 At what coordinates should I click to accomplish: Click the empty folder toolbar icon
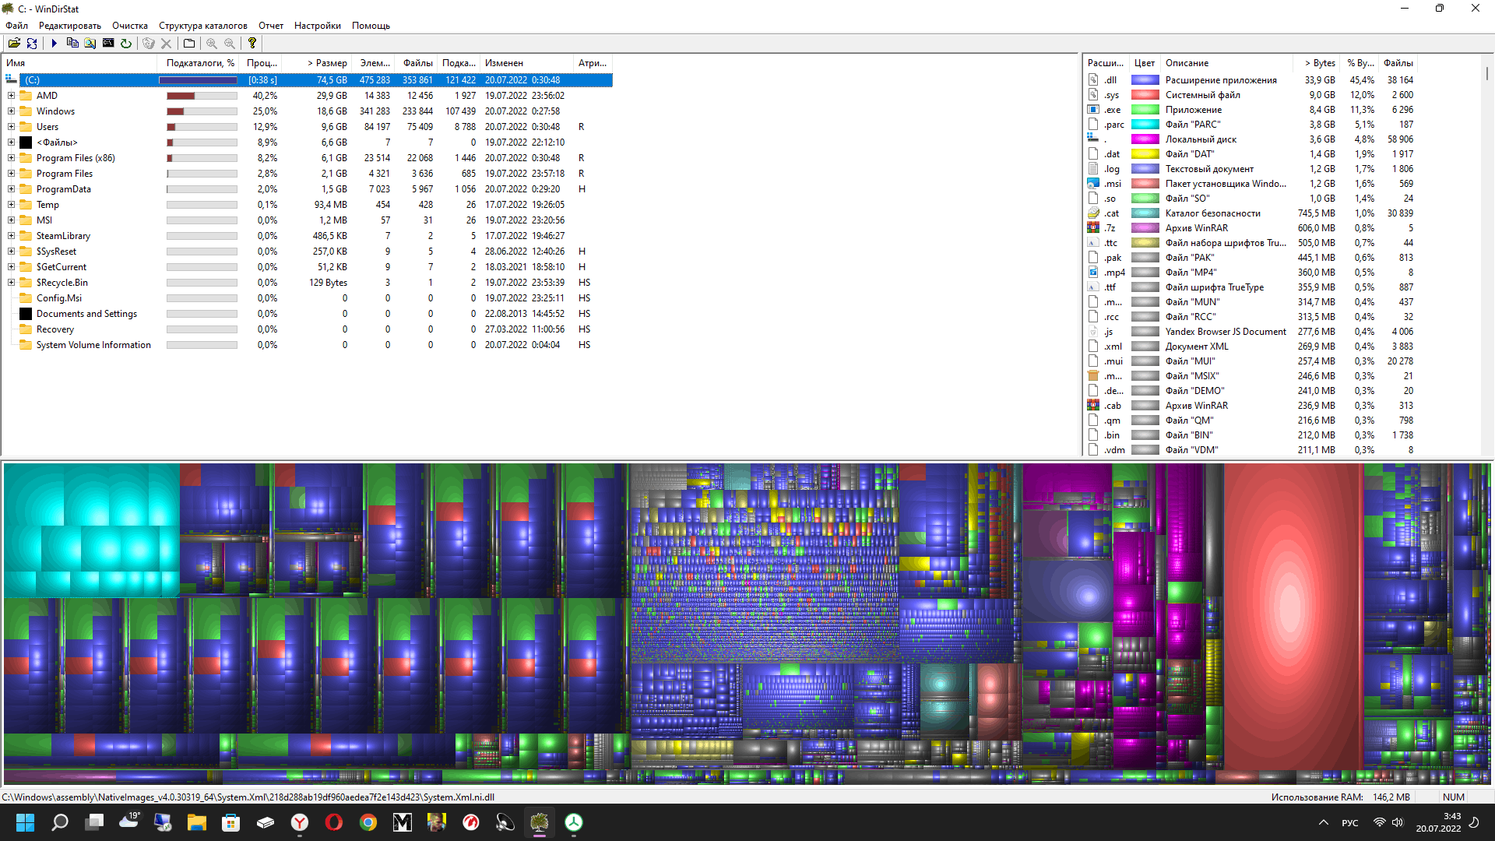pyautogui.click(x=189, y=44)
